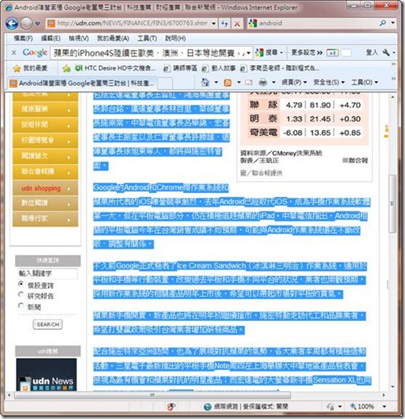Click the zoom magnifier 100% icon
Image resolution: width=405 pixels, height=419 pixels.
[354, 406]
